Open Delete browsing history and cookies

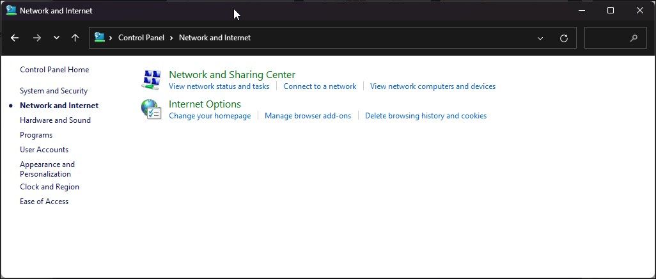pos(425,116)
